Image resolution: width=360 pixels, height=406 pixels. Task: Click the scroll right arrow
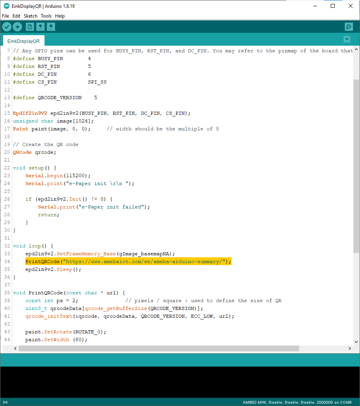[x=349, y=348]
